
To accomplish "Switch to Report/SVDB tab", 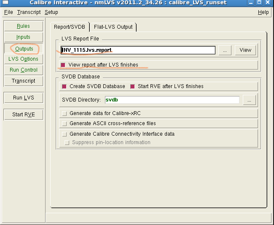I will (70, 27).
